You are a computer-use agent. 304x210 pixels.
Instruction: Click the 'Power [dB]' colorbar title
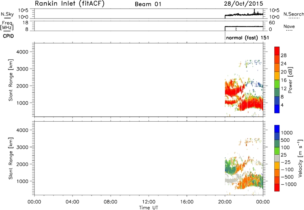(x=290, y=80)
